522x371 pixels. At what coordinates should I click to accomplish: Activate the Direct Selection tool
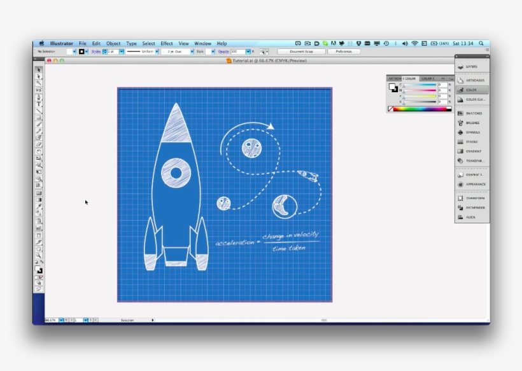[39, 76]
